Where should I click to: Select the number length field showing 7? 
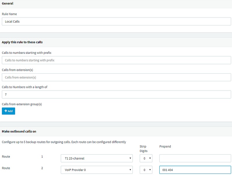116,95
